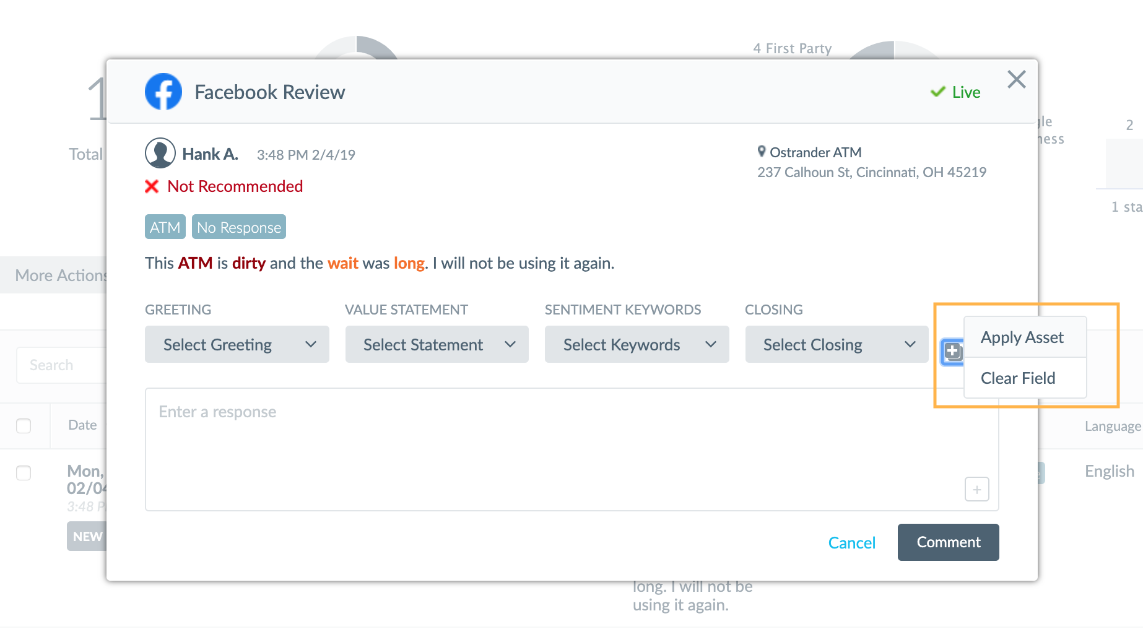Open the Select Keywords dropdown
Image resolution: width=1143 pixels, height=629 pixels.
637,344
